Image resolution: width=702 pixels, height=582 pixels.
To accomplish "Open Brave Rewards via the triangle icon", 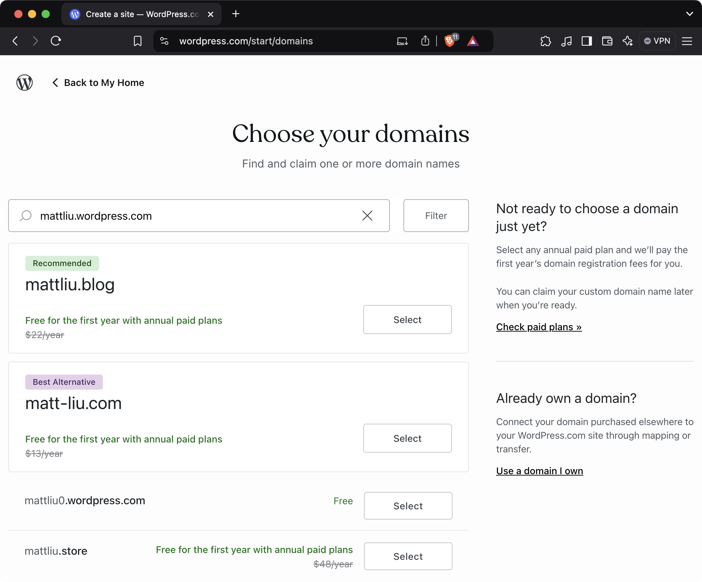I will [473, 41].
